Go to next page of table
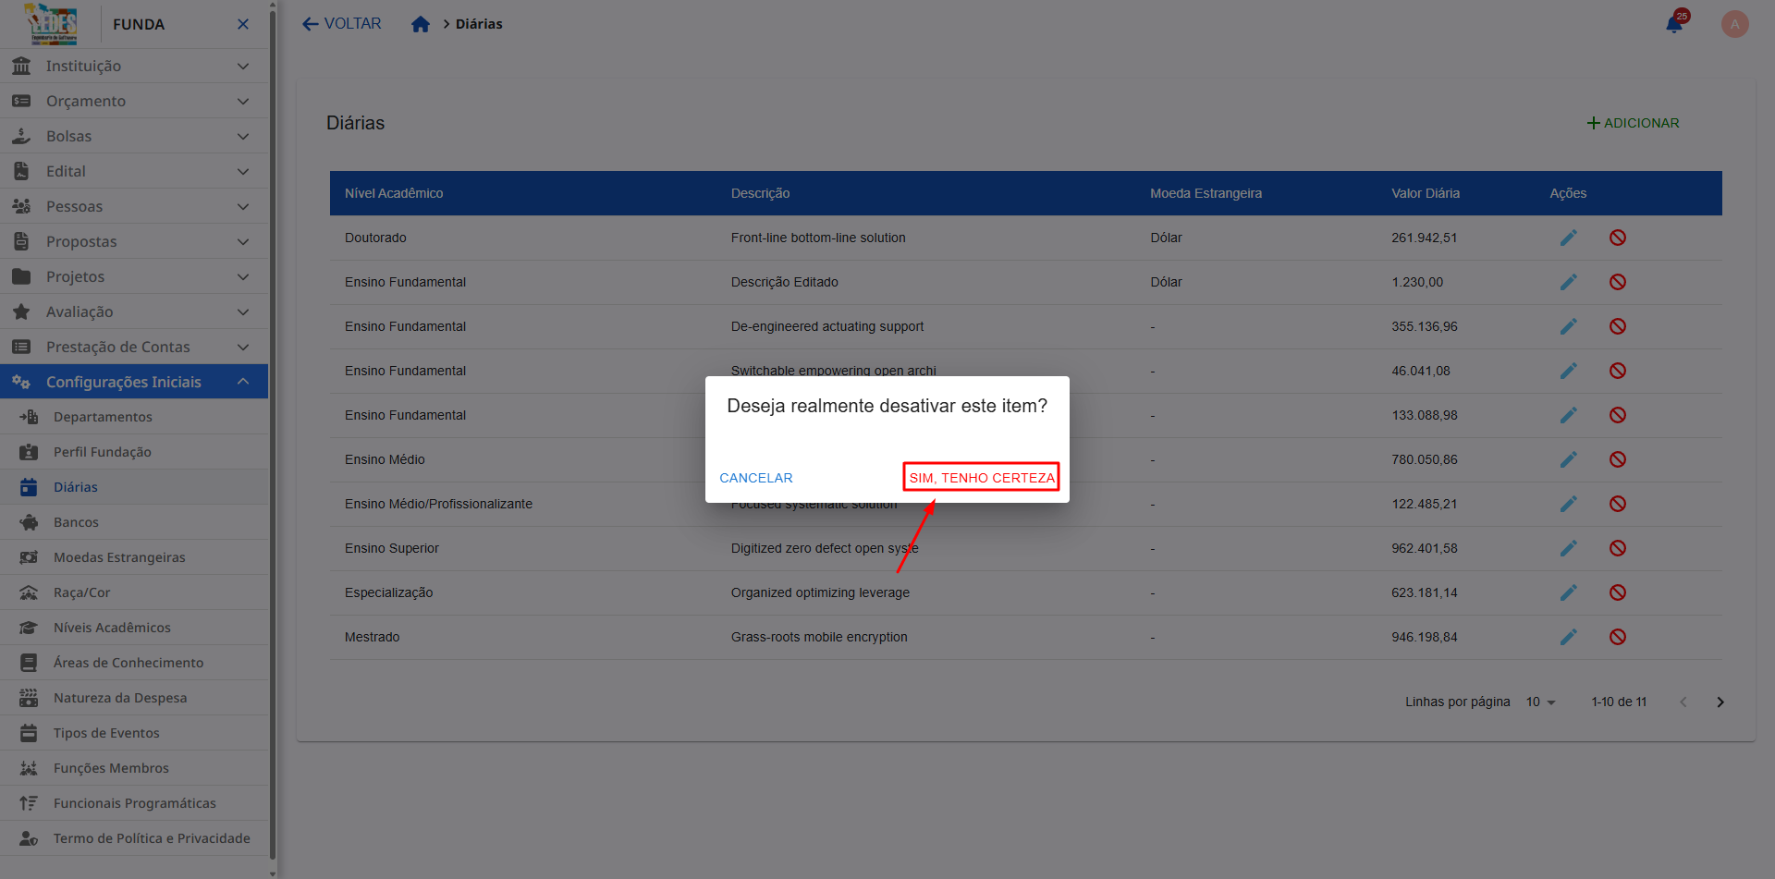 pos(1720,702)
